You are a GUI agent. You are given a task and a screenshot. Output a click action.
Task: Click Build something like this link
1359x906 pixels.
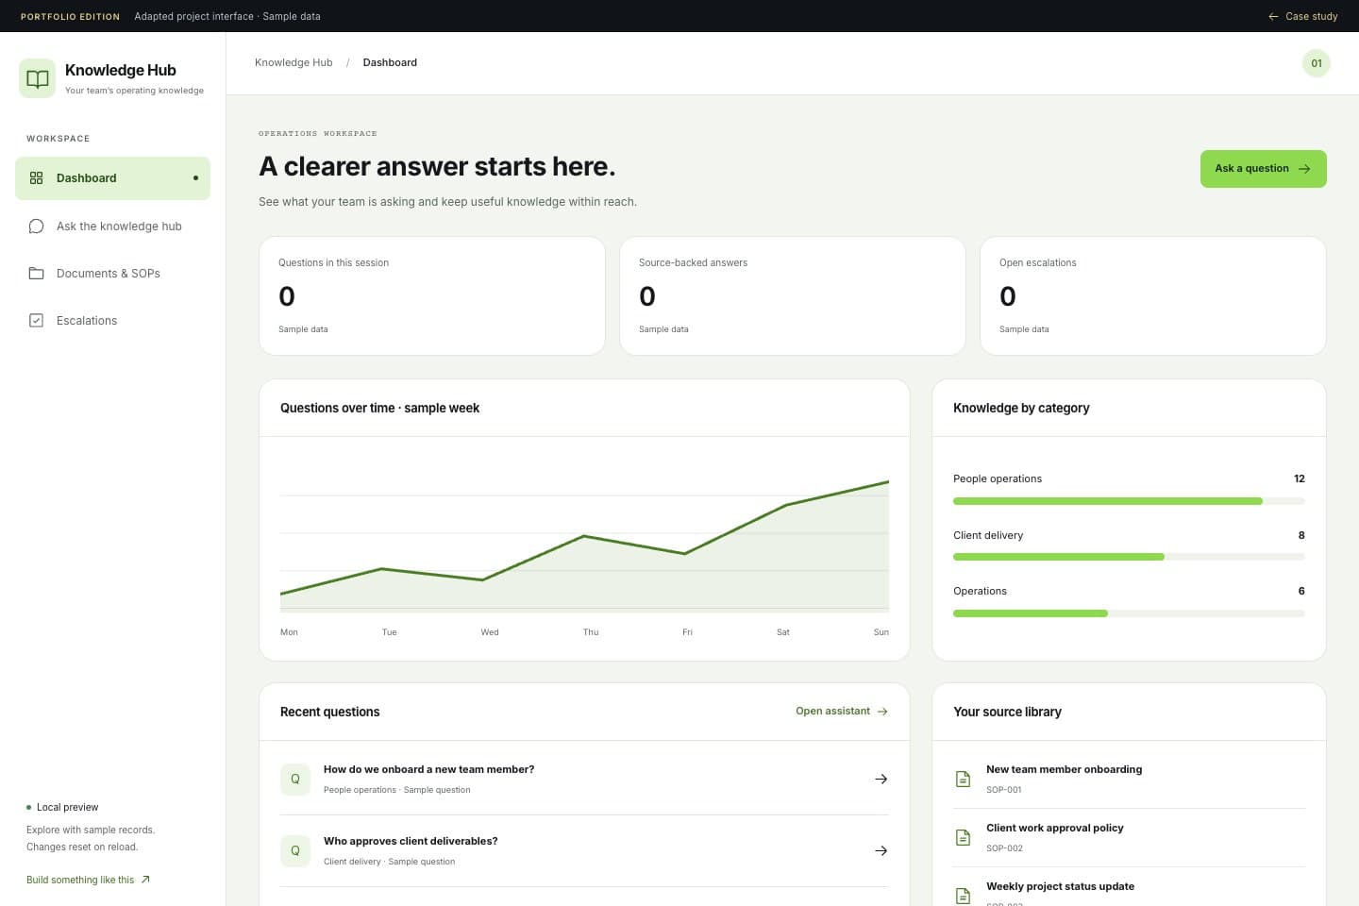(88, 880)
